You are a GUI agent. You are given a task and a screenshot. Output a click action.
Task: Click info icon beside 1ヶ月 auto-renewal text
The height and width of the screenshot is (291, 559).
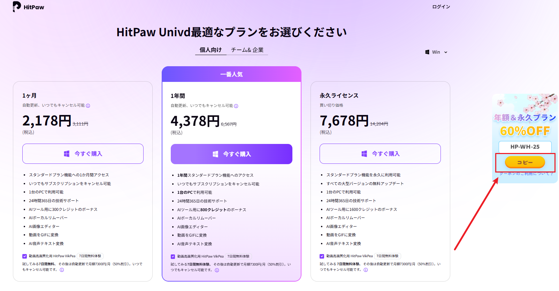coord(88,106)
